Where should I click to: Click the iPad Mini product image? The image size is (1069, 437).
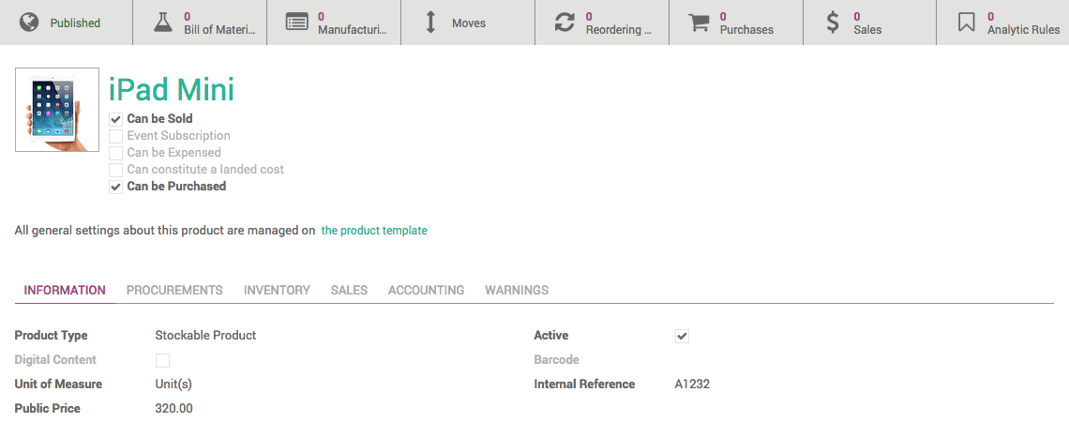click(x=57, y=110)
